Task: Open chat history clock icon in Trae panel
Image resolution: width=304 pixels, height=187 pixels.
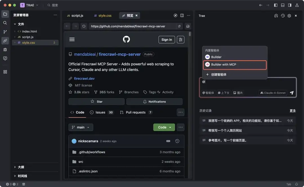Action: [283, 16]
